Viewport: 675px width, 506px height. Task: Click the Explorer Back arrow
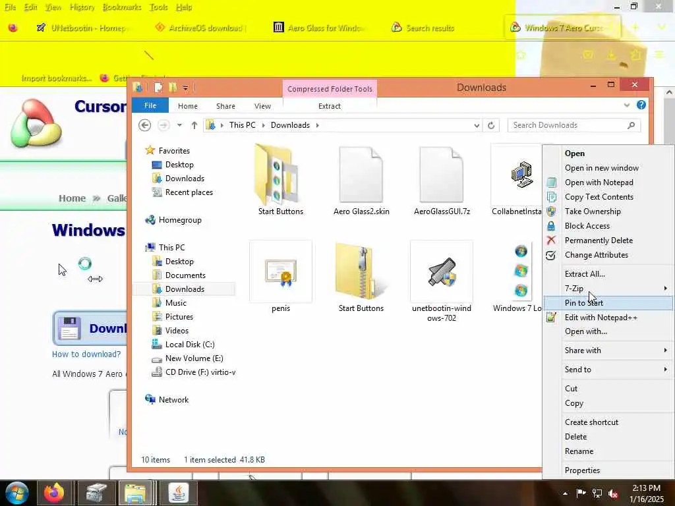coord(144,125)
